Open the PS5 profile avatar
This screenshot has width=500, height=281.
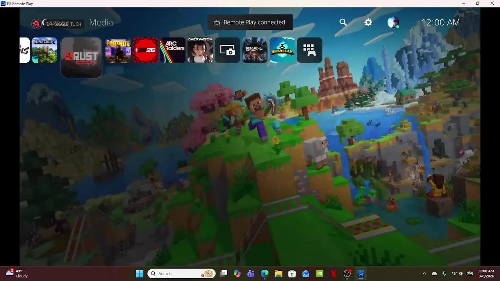click(393, 22)
